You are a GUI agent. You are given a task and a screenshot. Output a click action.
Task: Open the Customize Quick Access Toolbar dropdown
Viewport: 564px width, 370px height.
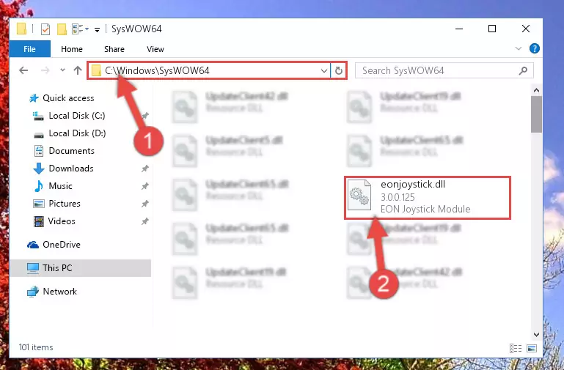97,29
